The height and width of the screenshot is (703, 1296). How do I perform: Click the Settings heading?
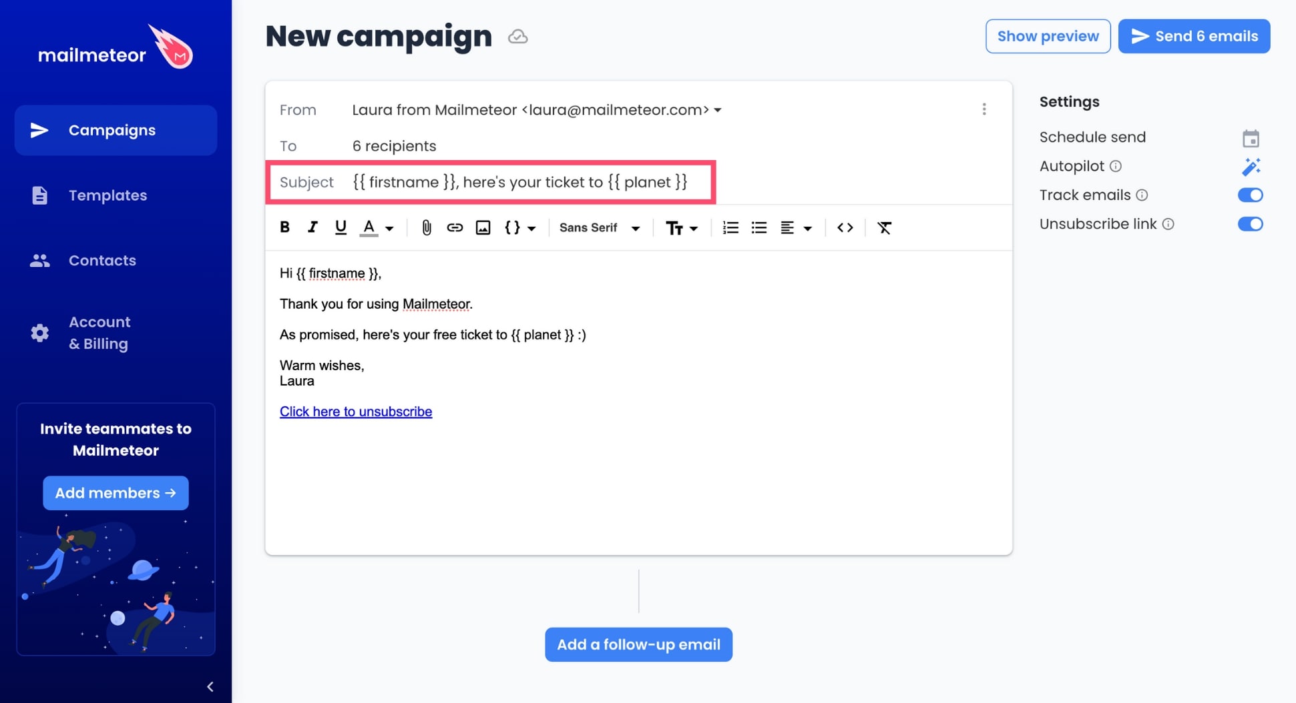coord(1069,101)
